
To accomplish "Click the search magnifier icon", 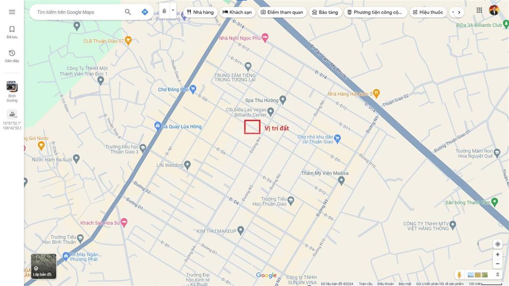I will pos(128,11).
